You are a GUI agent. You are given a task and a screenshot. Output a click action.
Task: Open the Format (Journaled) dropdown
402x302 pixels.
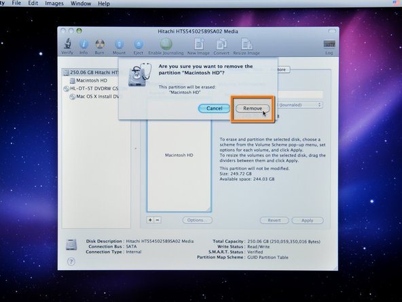(299, 105)
